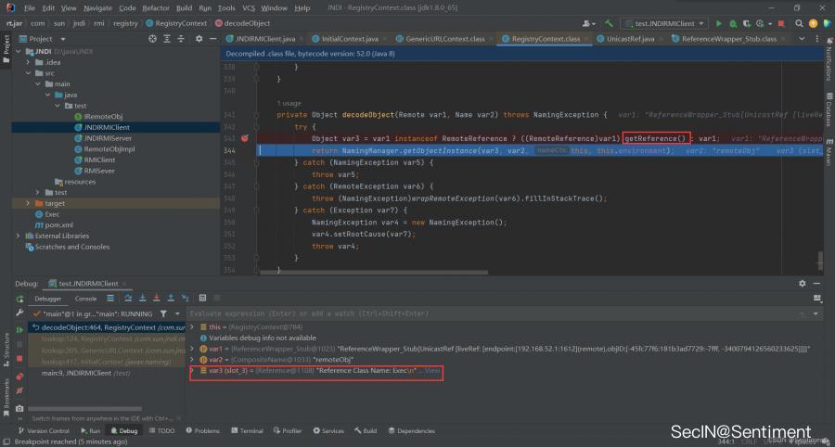Open the Refactor menu
The height and width of the screenshot is (447, 835).
(156, 7)
